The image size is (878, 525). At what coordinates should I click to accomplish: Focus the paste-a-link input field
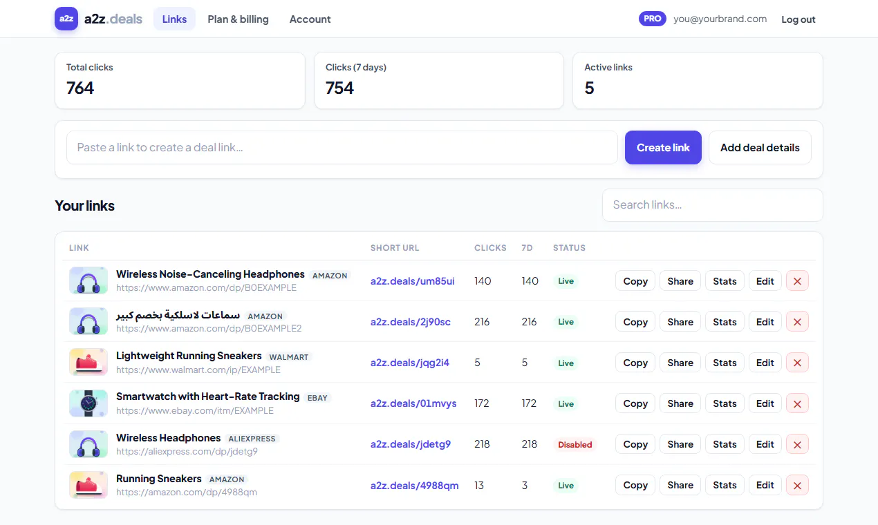[342, 147]
